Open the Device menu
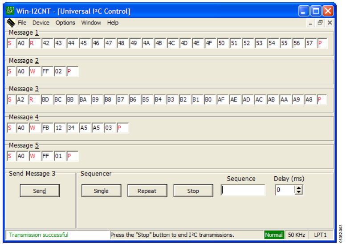The width and height of the screenshot is (346, 244). [41, 23]
